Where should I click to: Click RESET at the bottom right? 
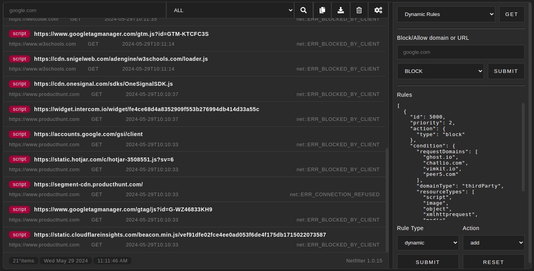coord(493,262)
